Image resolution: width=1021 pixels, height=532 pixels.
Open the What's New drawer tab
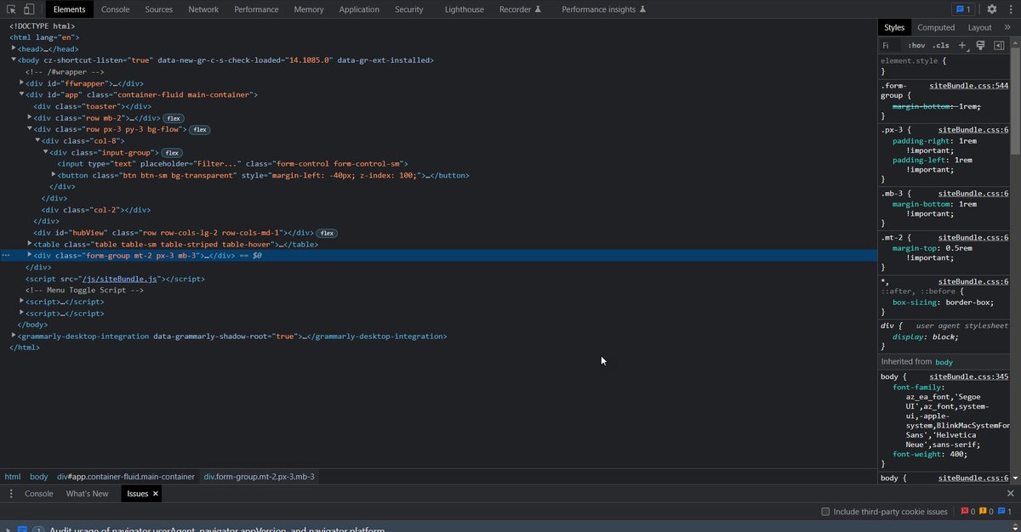(87, 493)
